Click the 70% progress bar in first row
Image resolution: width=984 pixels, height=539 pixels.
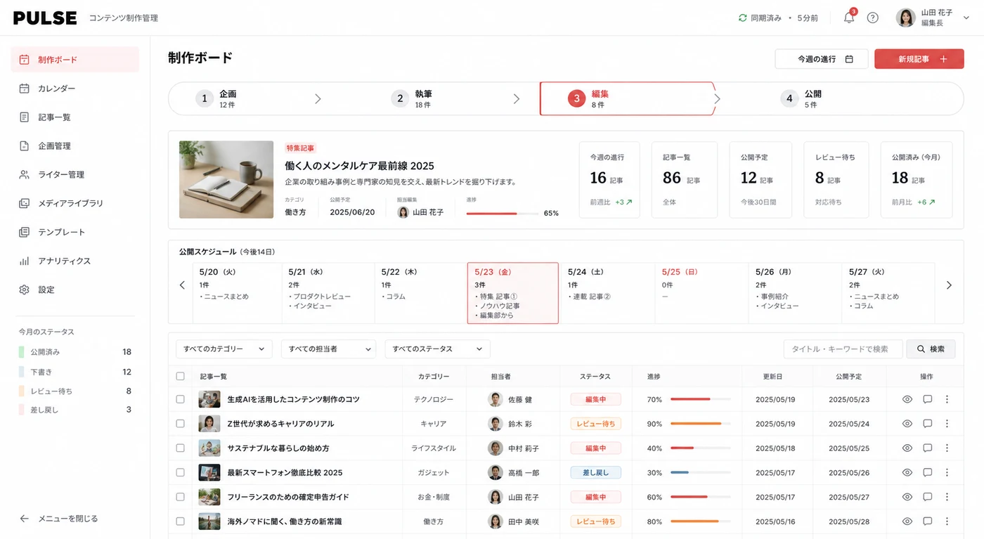coord(700,399)
